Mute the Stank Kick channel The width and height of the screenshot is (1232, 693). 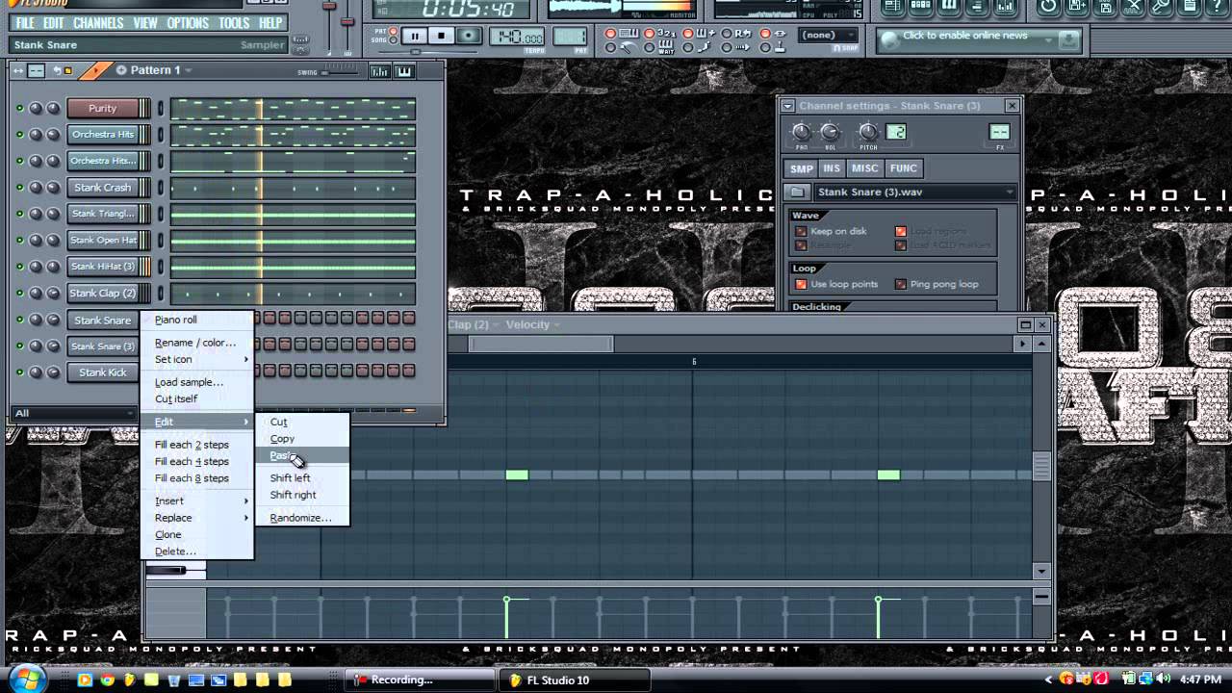coord(19,372)
